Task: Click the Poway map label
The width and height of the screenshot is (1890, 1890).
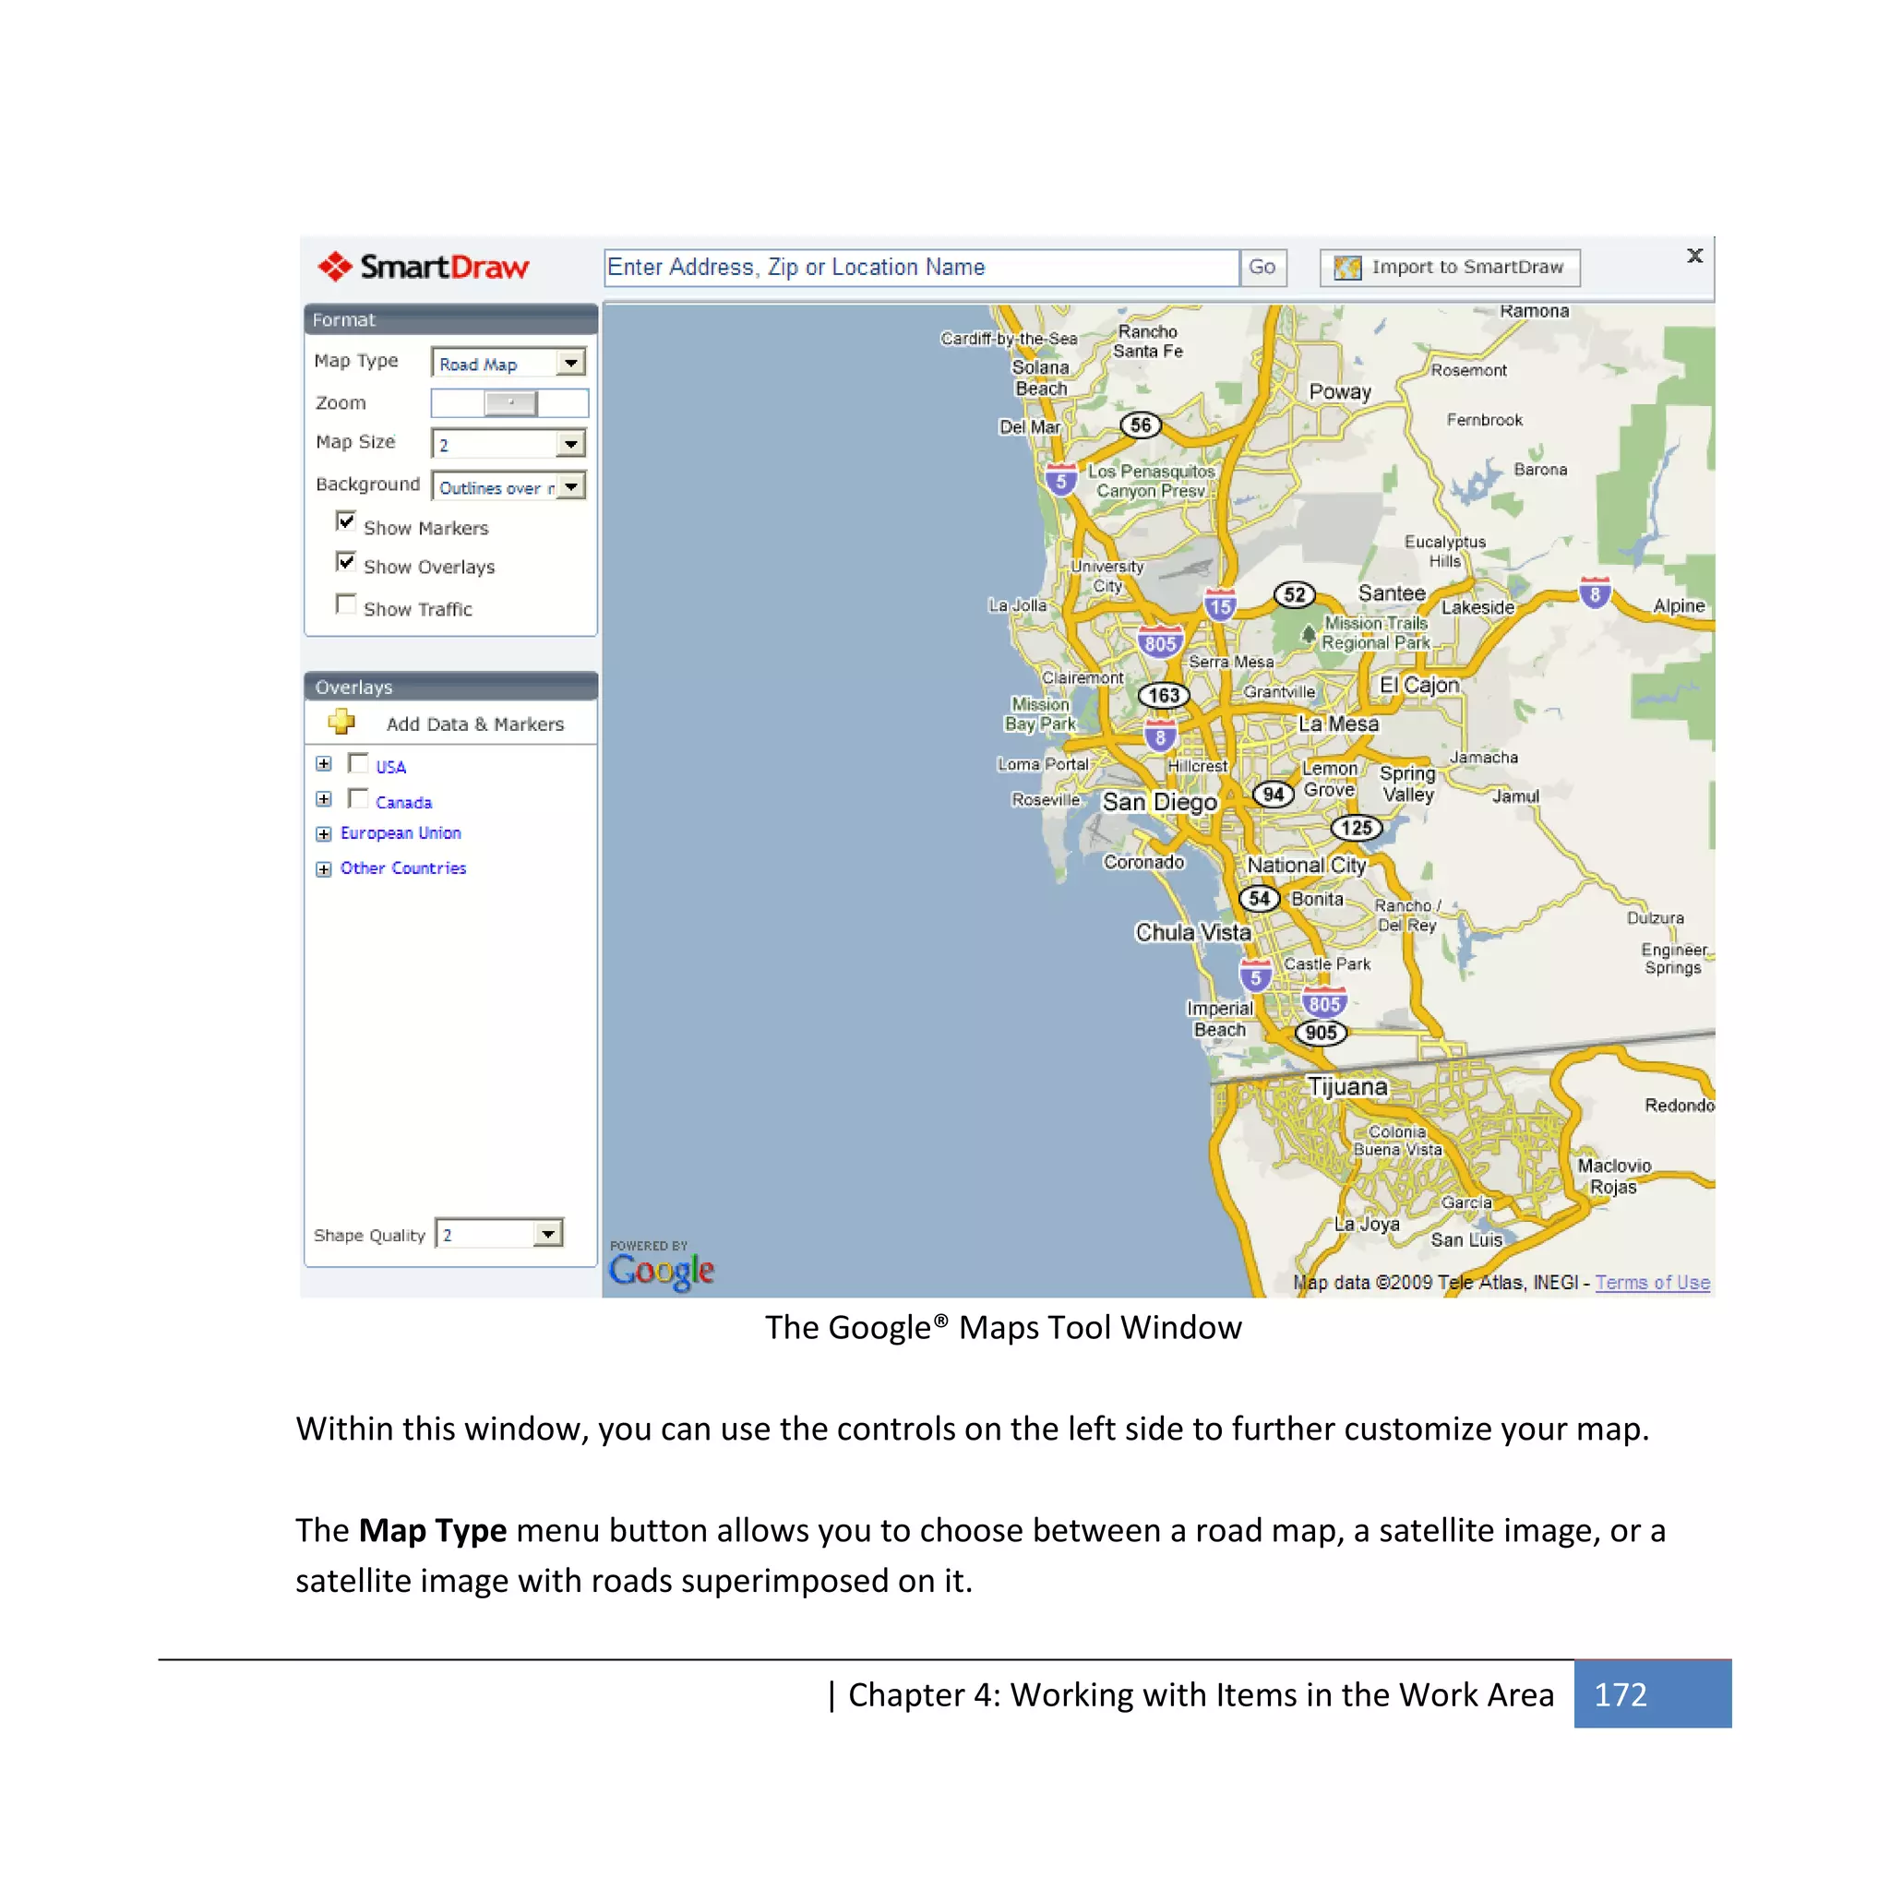Action: tap(1339, 391)
